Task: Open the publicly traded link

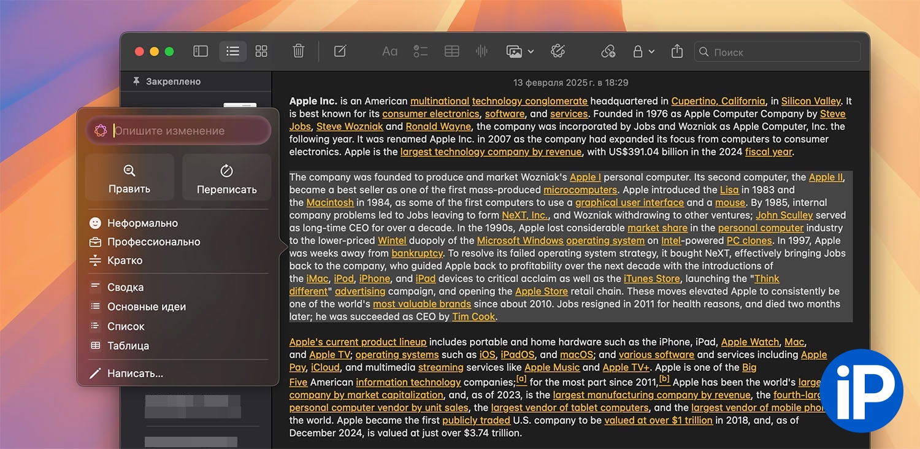Action: pos(476,420)
